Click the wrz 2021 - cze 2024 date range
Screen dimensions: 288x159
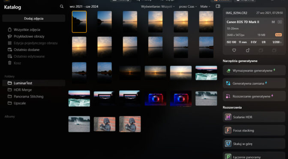[x=84, y=6]
